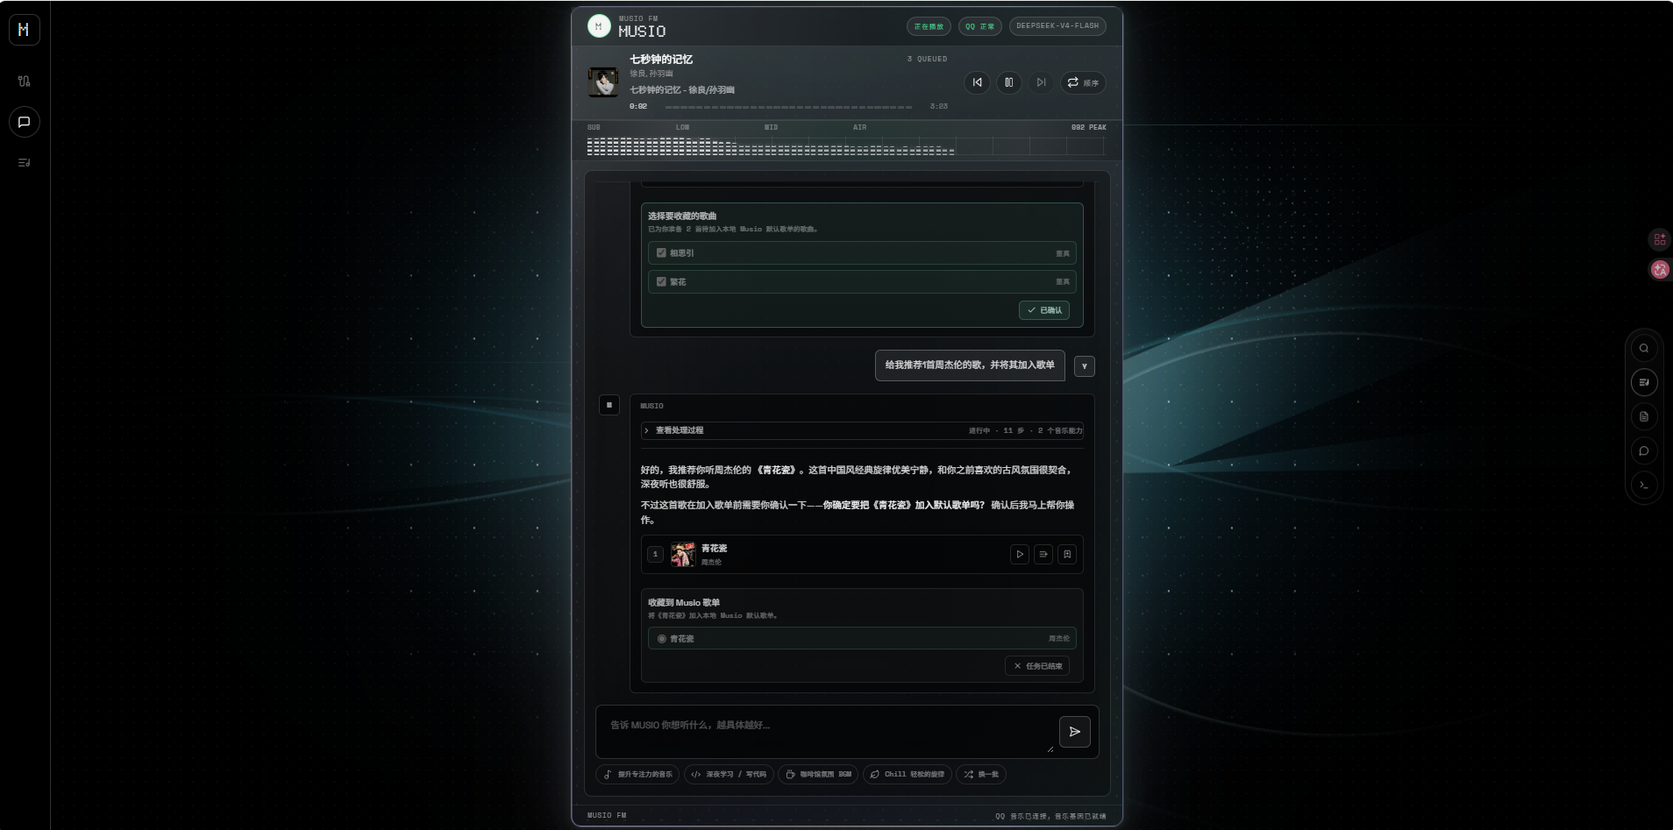The width and height of the screenshot is (1673, 830).
Task: Add 青花瓷 to the play queue
Action: (x=1043, y=554)
